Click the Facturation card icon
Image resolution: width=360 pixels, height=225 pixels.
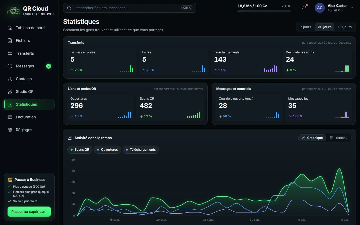10,117
